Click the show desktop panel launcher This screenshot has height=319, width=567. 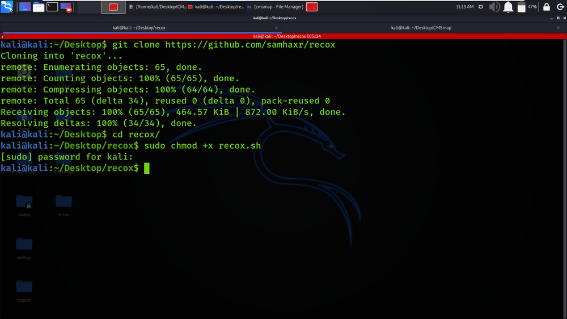25,6
